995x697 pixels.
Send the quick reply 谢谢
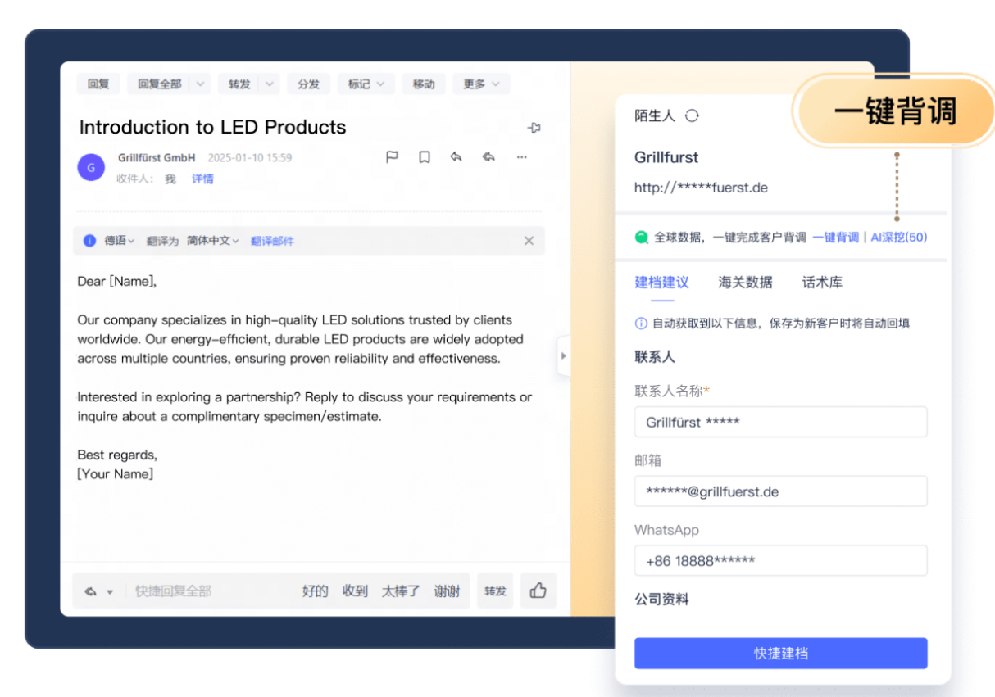447,591
